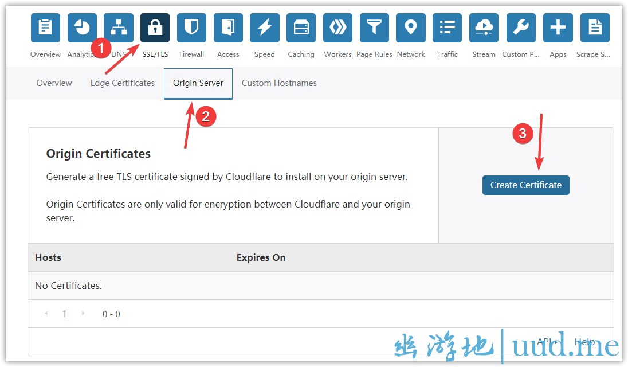This screenshot has width=628, height=367.
Task: Open the Firewall shield icon
Action: 191,28
